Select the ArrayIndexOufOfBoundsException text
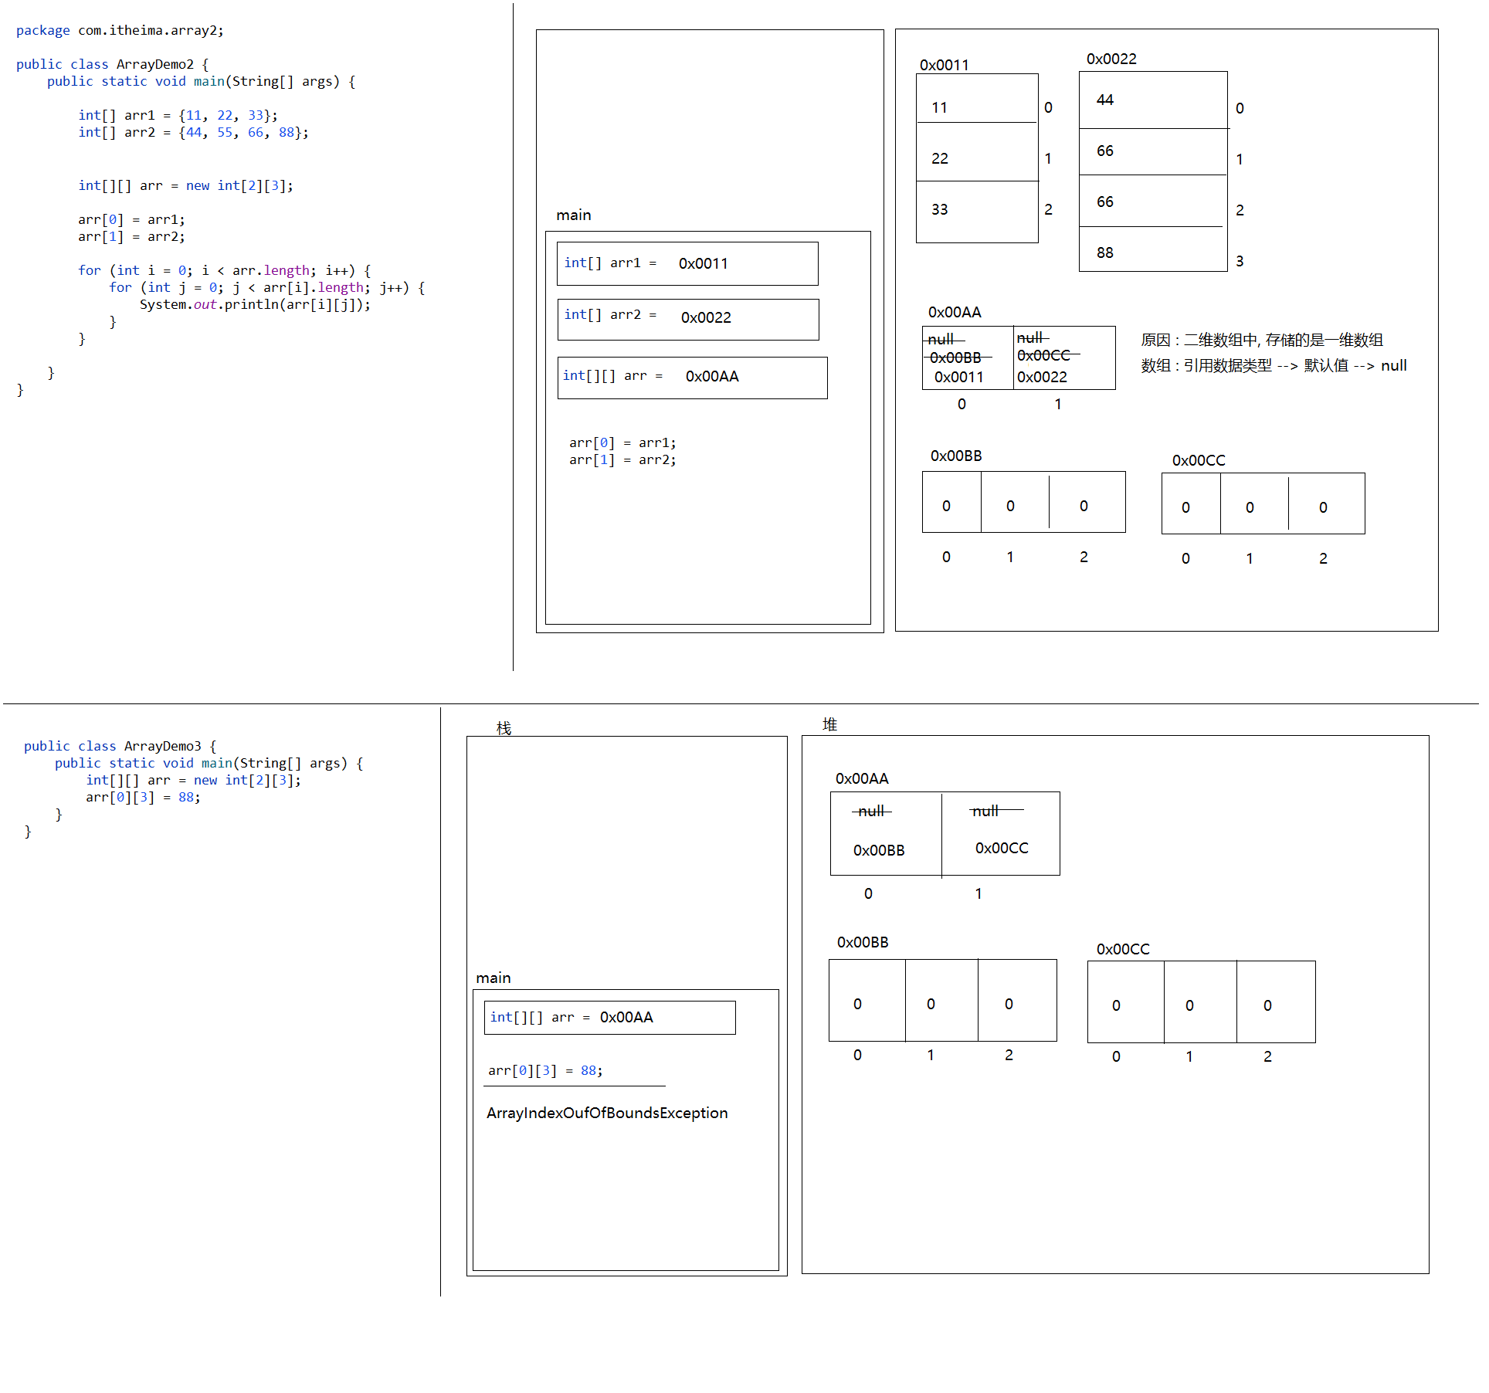Screen dimensions: 1489x1393 (607, 1113)
